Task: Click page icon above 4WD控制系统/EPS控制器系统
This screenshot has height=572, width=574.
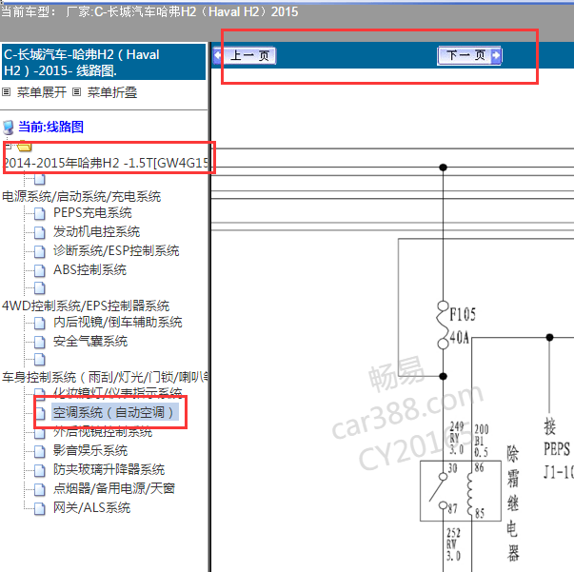Action: [40, 288]
